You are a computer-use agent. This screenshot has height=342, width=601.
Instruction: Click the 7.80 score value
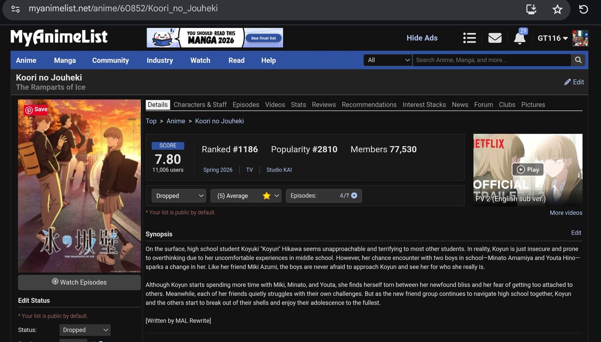coord(168,159)
